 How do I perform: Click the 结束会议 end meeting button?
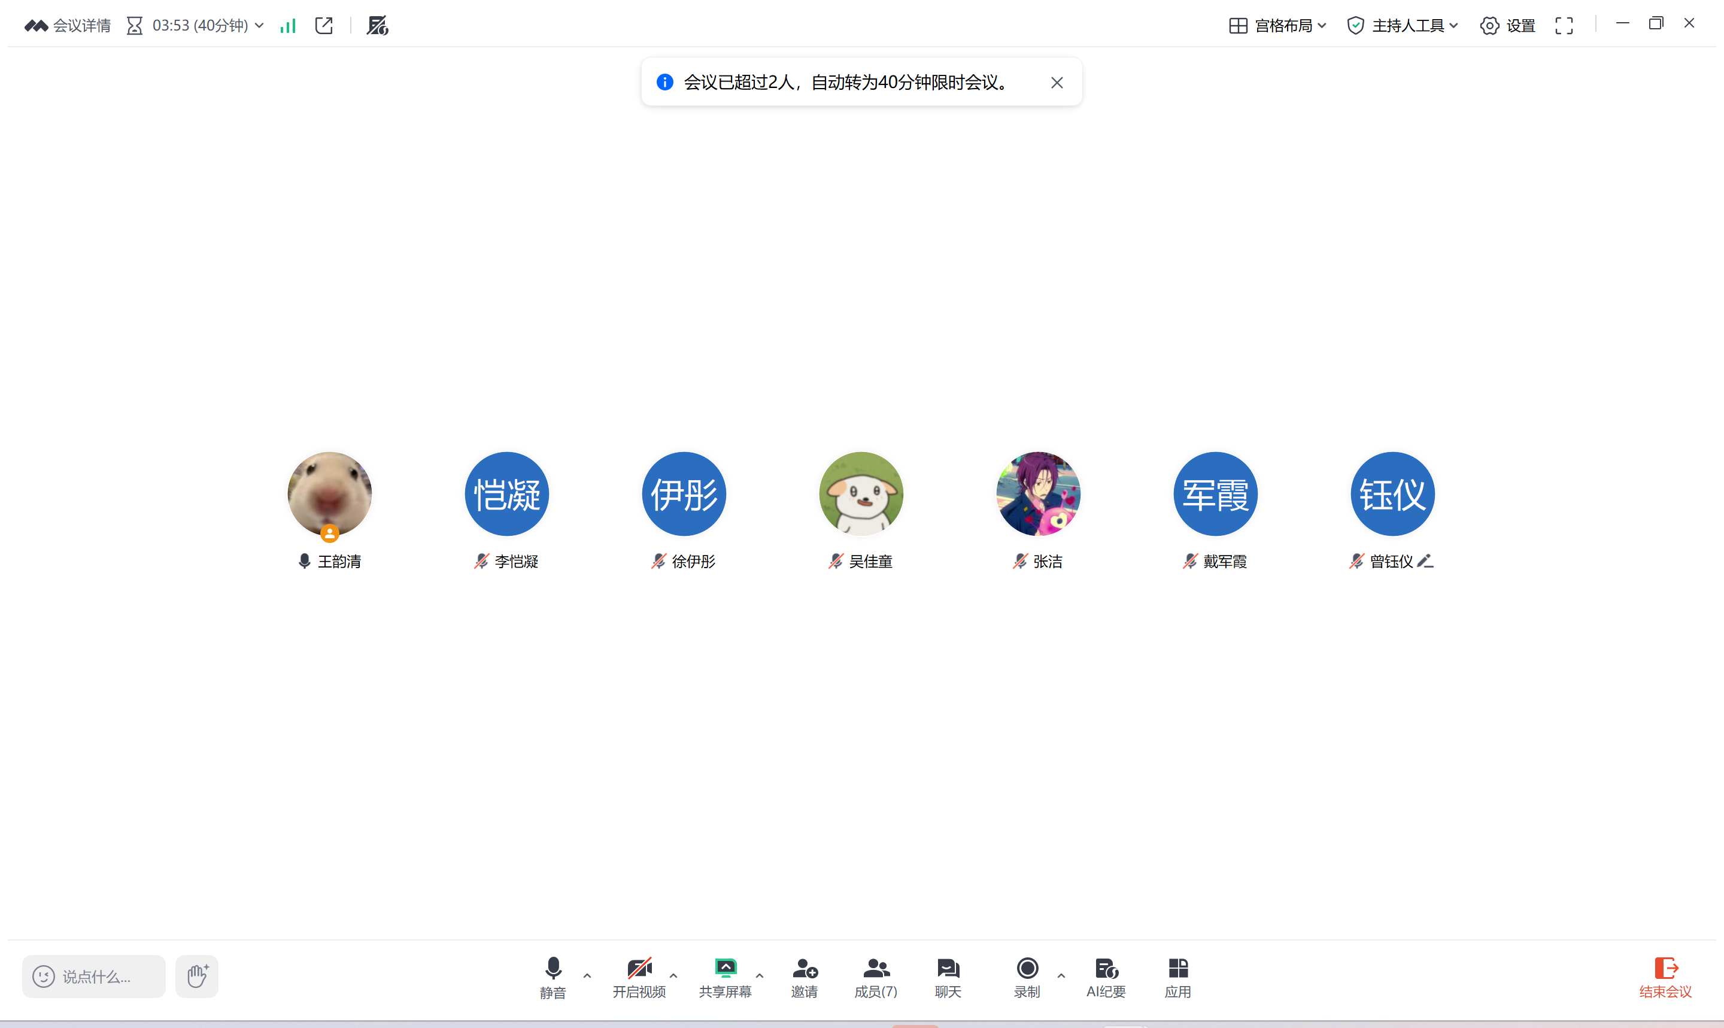tap(1665, 977)
